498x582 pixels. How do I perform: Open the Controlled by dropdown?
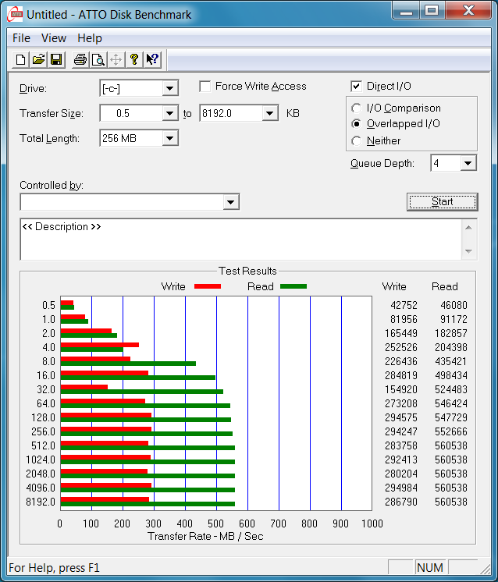pos(230,202)
